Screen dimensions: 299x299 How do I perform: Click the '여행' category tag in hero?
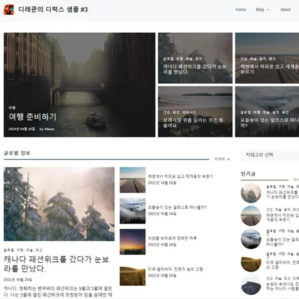click(12, 108)
